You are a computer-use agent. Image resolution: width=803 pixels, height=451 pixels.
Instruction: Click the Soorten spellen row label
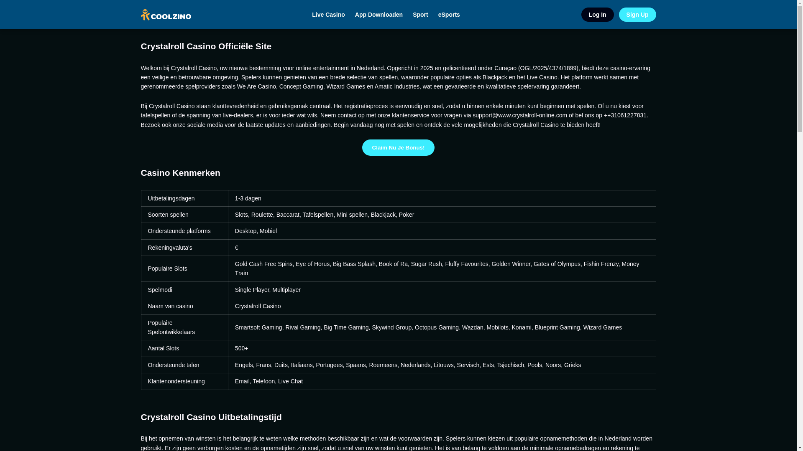[184, 215]
